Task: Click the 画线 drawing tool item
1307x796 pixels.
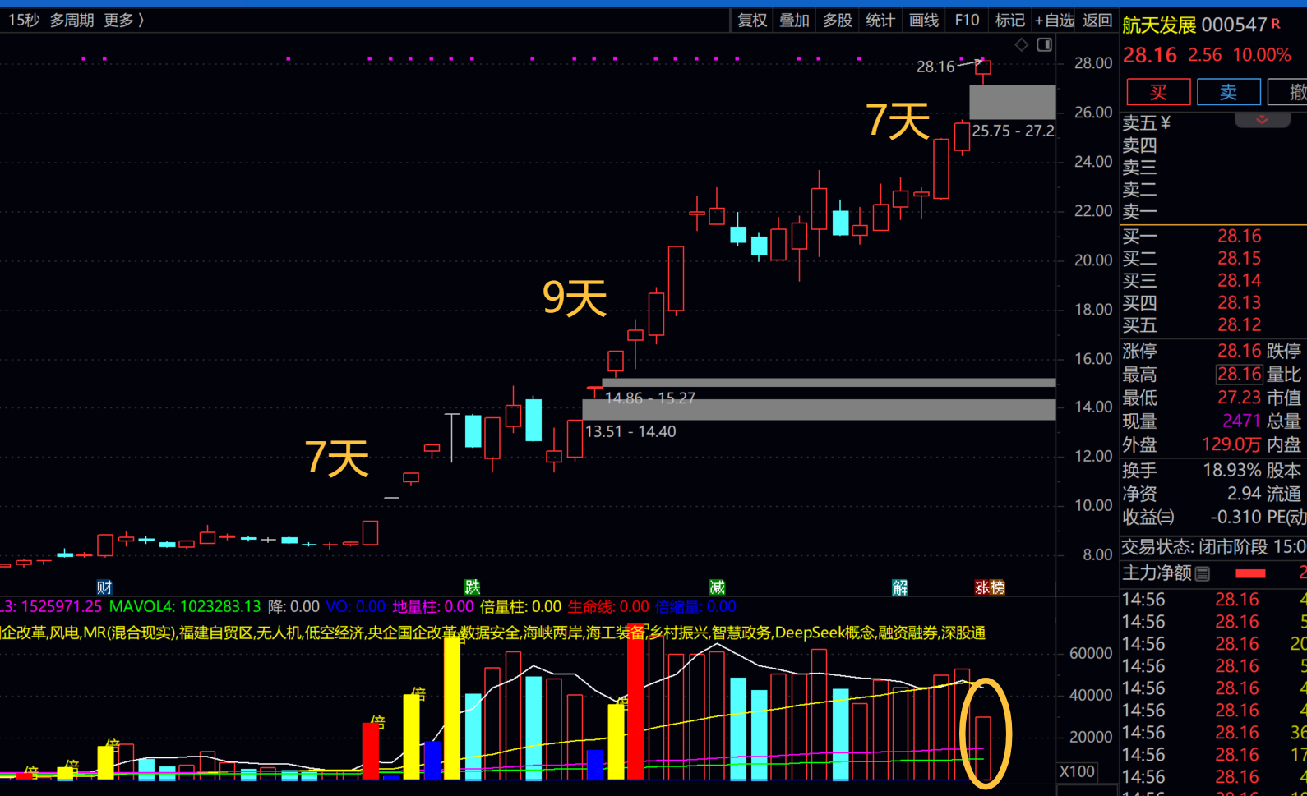Action: [x=924, y=20]
